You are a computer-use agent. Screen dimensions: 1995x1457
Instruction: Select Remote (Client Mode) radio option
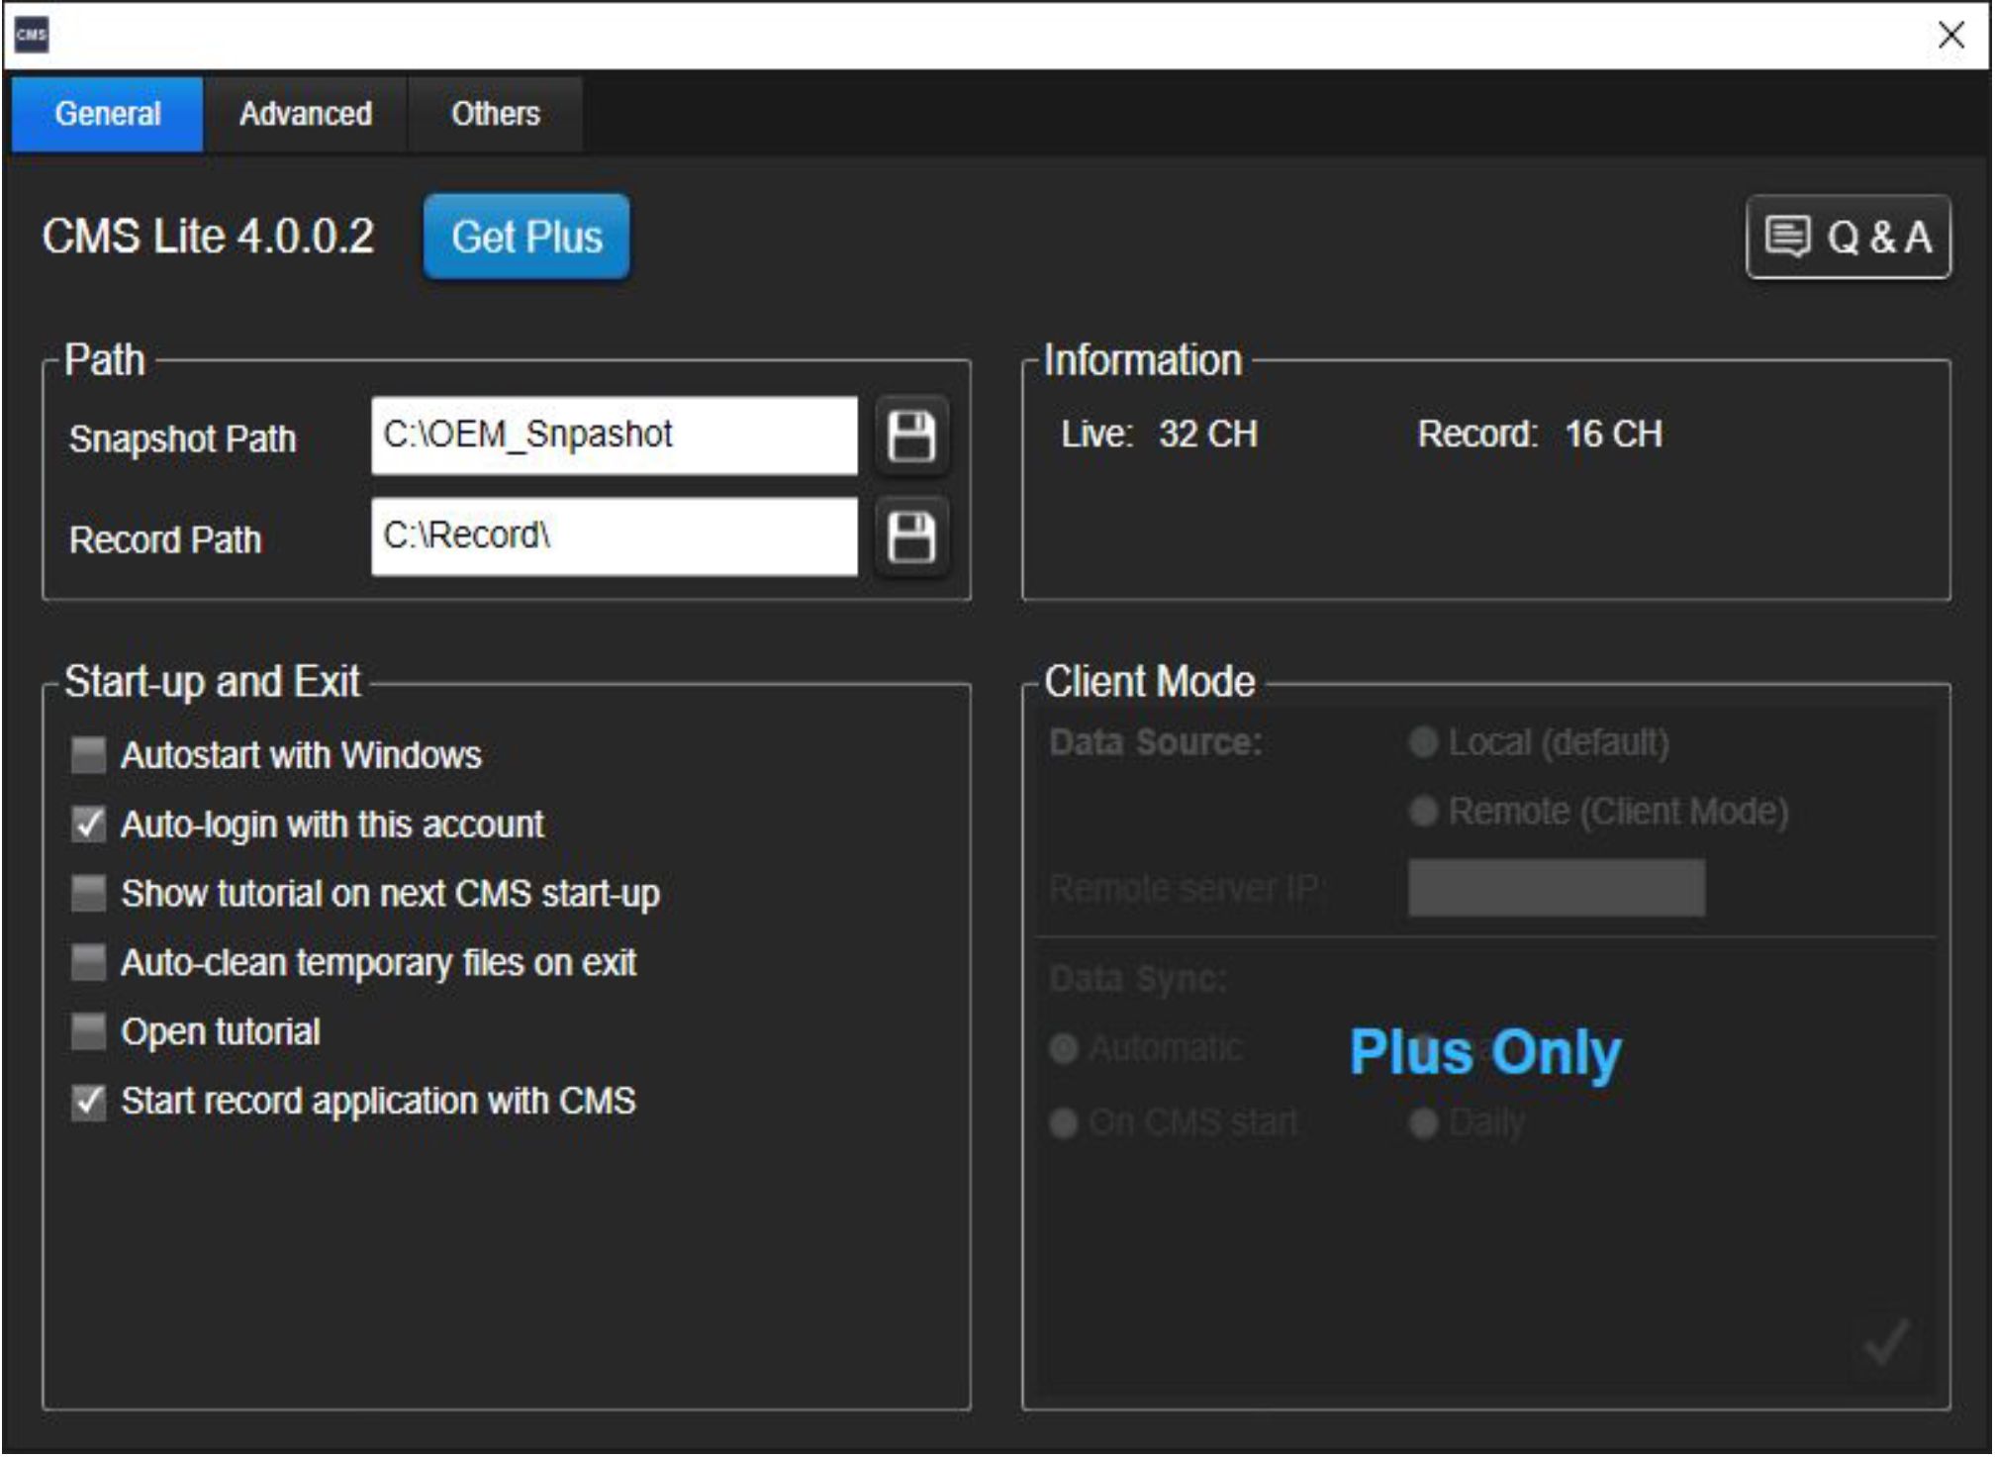(1423, 812)
